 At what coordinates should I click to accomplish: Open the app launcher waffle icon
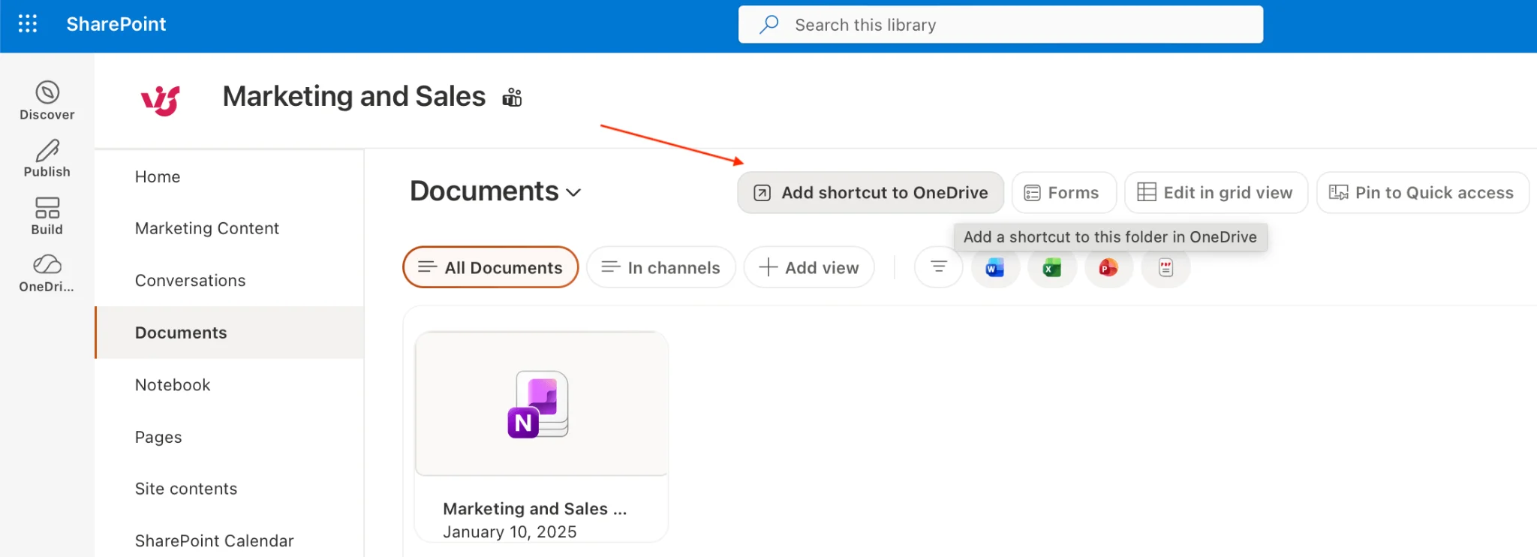28,24
